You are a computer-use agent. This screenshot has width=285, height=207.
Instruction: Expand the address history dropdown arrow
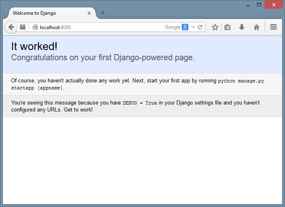click(193, 27)
